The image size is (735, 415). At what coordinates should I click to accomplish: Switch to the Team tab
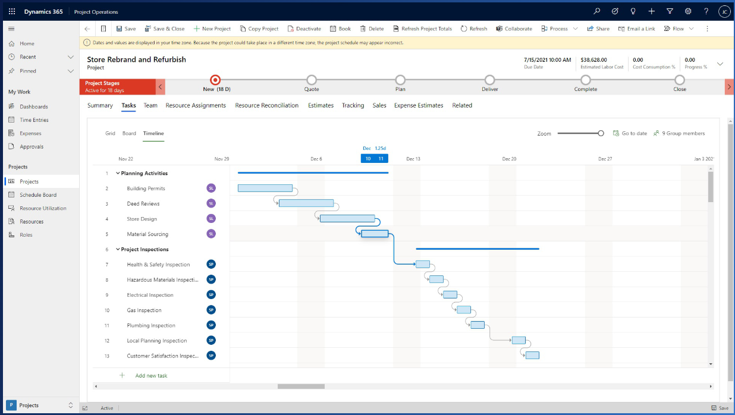[x=150, y=105]
